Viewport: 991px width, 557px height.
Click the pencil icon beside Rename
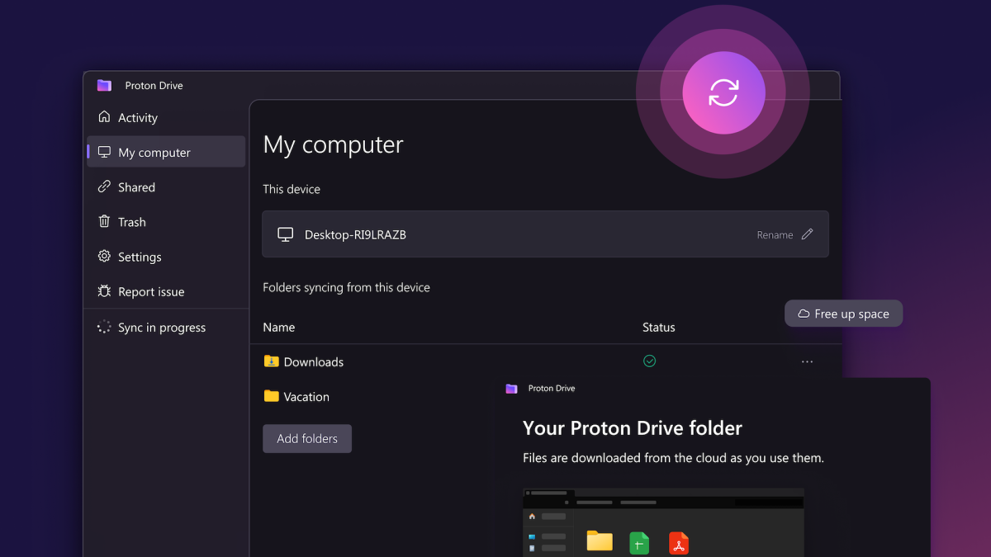pos(807,234)
